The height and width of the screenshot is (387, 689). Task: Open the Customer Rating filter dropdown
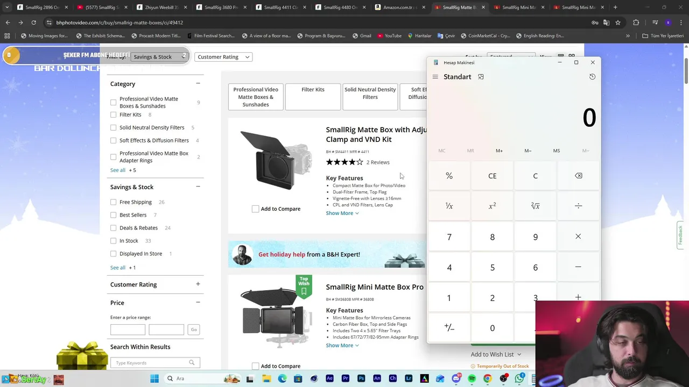point(223,57)
